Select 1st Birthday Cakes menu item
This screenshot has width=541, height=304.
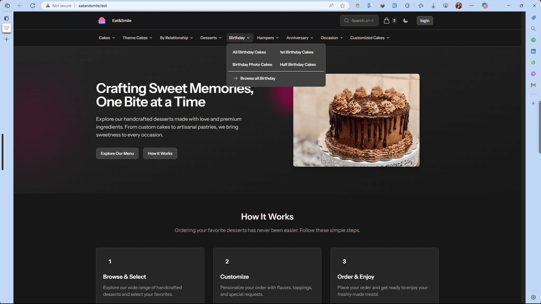[x=296, y=52]
